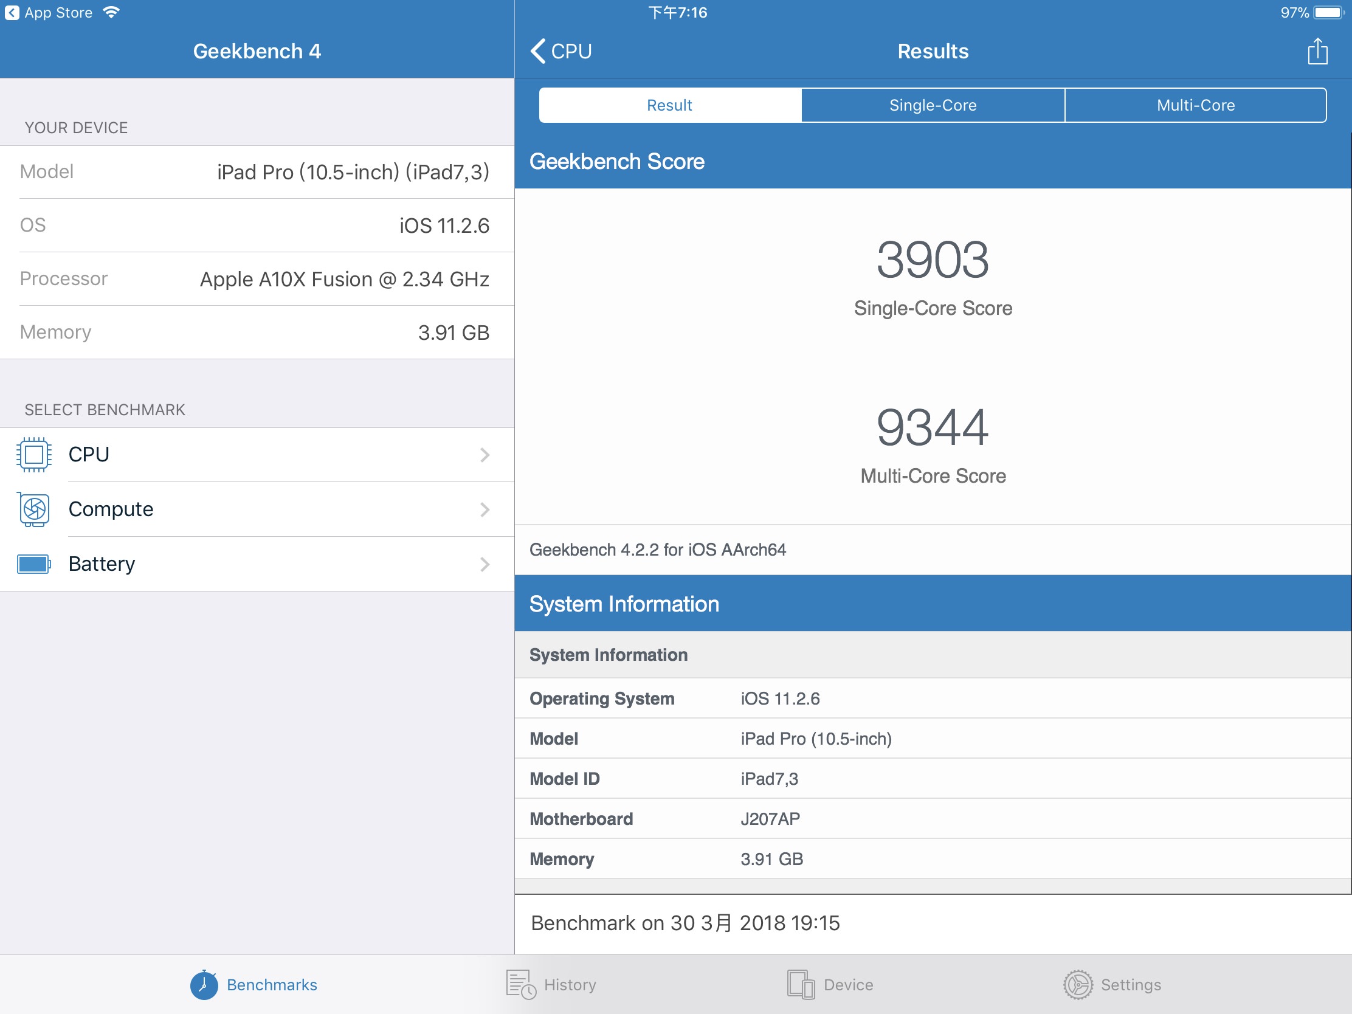Image resolution: width=1352 pixels, height=1014 pixels.
Task: Tap the Device icon in bottom bar
Action: pos(801,985)
